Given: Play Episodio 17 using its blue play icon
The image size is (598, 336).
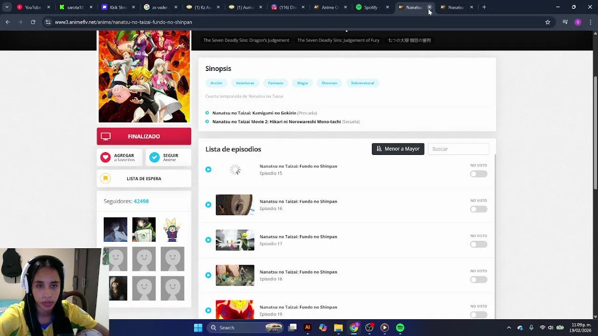Looking at the screenshot, I should [x=208, y=240].
